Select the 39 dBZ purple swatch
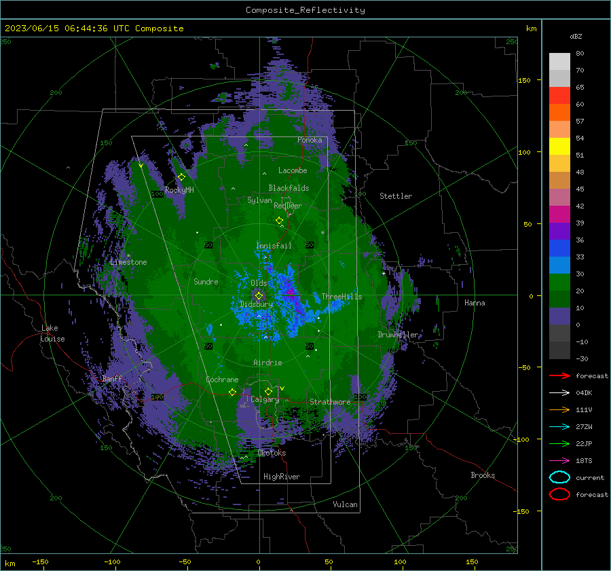 559,231
